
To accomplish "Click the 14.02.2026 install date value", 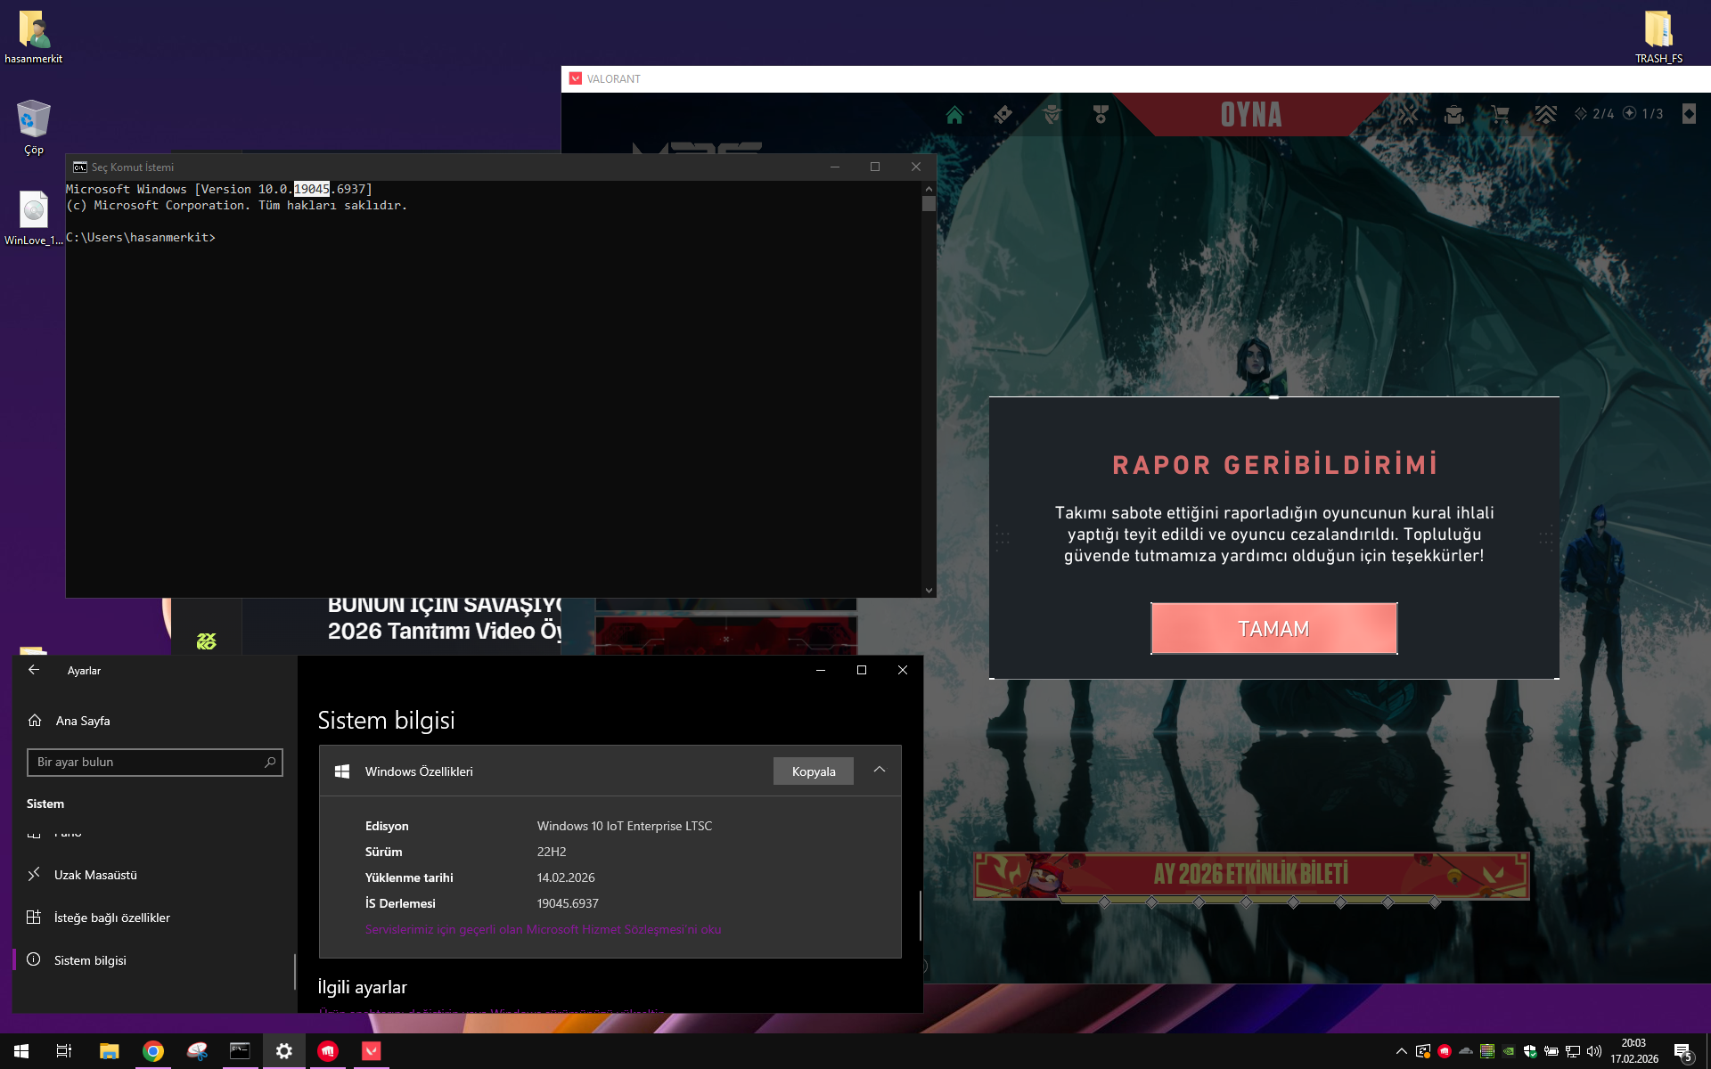I will pos(566,877).
